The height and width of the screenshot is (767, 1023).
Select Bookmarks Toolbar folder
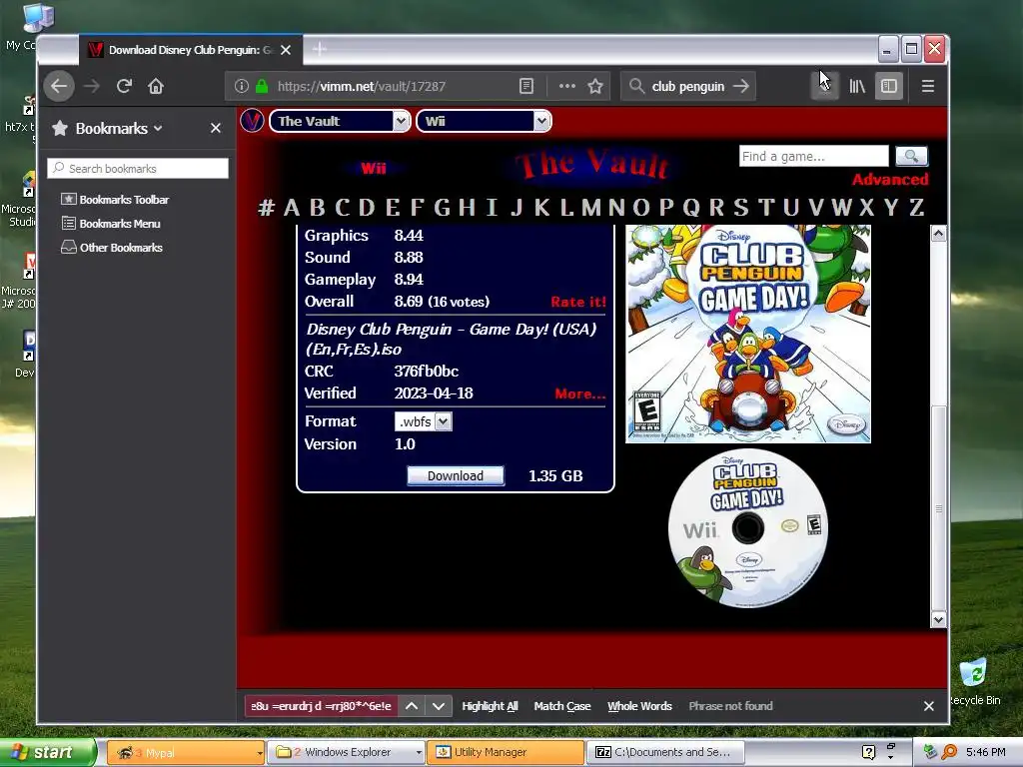coord(115,200)
